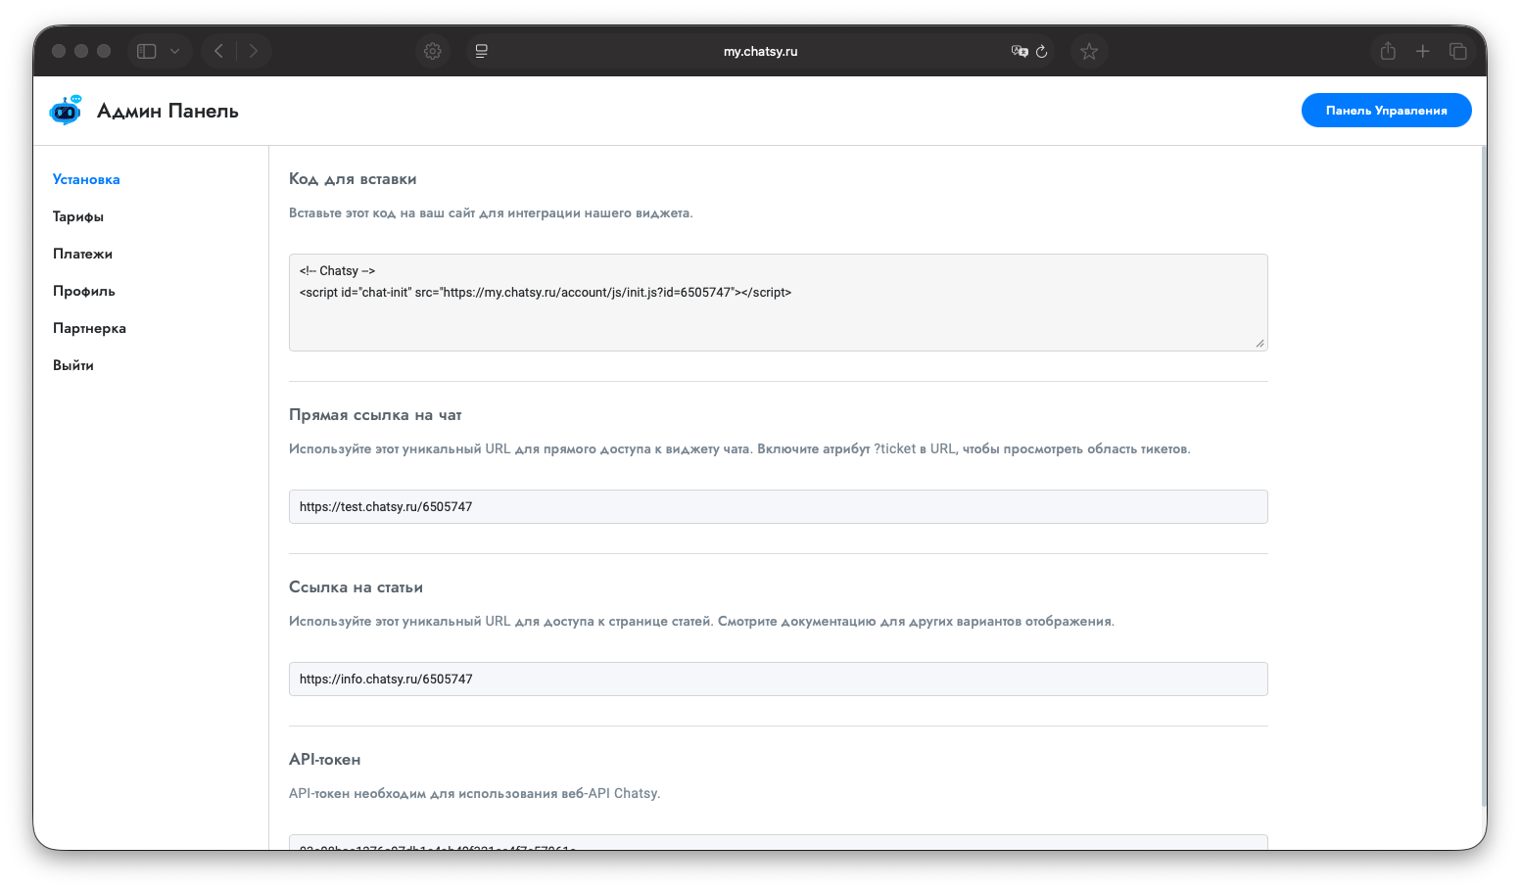Toggle the Safari sidebar icon
This screenshot has height=891, width=1520.
pos(147,51)
